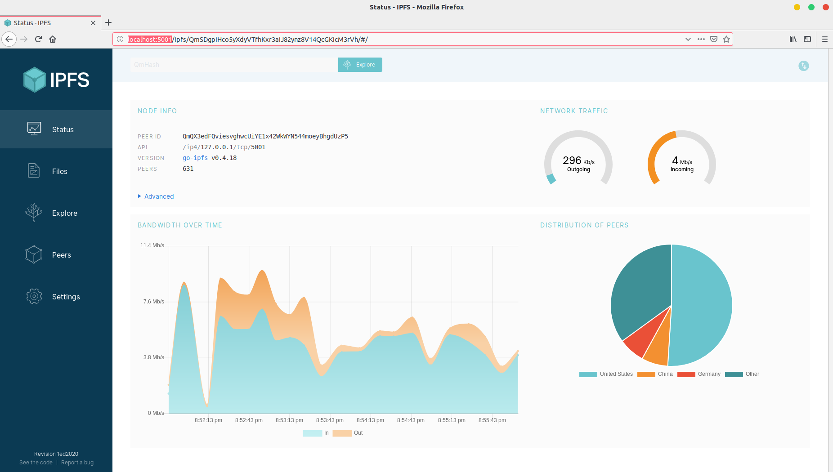Toggle the Out series legend swatch
The image size is (833, 472).
pos(342,433)
